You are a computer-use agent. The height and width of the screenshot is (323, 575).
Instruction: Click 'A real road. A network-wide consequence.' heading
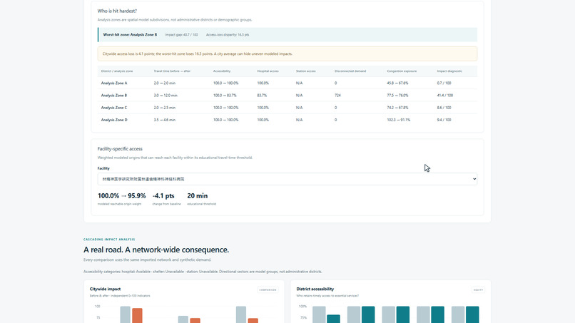click(x=156, y=250)
